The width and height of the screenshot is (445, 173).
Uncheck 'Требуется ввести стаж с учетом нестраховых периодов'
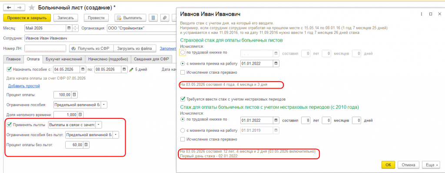(183, 99)
